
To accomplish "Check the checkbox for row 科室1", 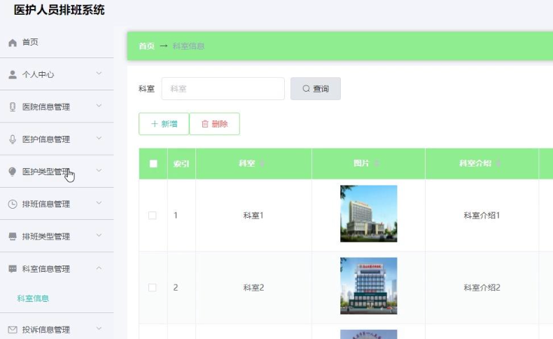I will pos(153,215).
